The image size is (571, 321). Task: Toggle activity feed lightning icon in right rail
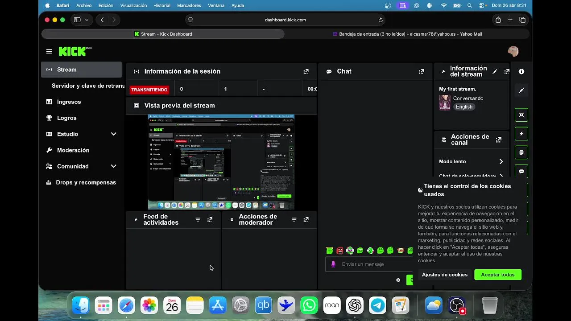[x=521, y=134]
